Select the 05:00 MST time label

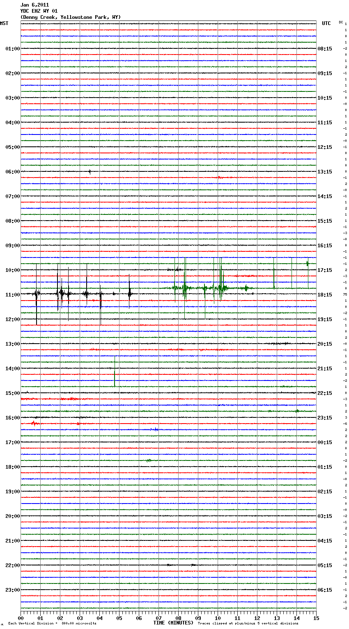(x=13, y=147)
